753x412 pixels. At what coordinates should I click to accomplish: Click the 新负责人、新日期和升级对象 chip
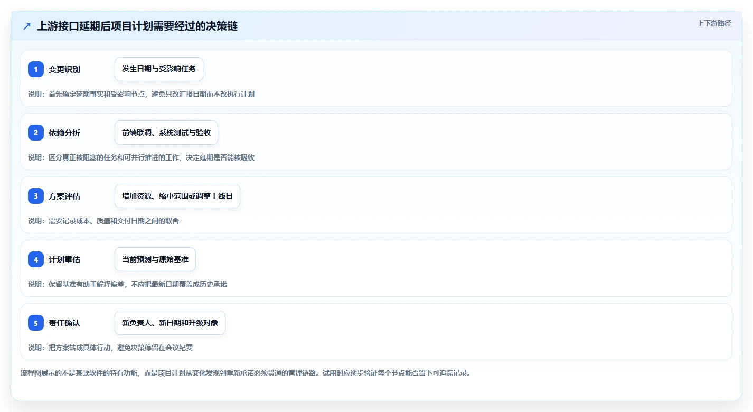point(170,323)
